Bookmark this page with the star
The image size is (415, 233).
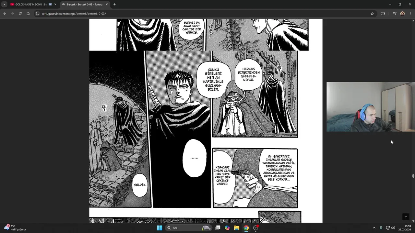372,14
